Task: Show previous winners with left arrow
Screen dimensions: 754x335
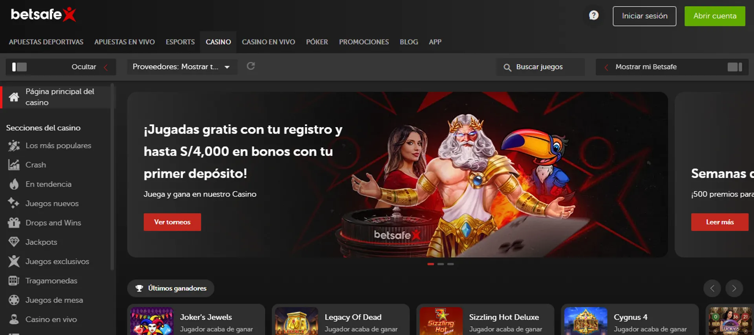Action: pos(712,289)
